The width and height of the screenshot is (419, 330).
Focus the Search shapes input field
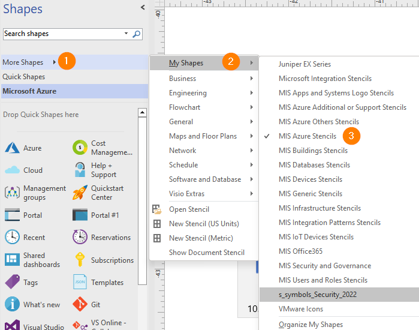[63, 34]
